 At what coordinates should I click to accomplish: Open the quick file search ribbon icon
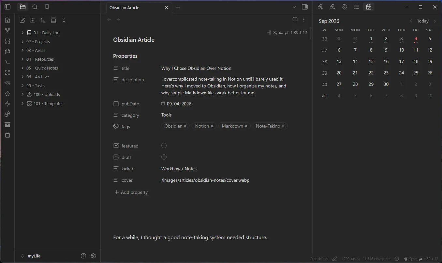[x=7, y=20]
